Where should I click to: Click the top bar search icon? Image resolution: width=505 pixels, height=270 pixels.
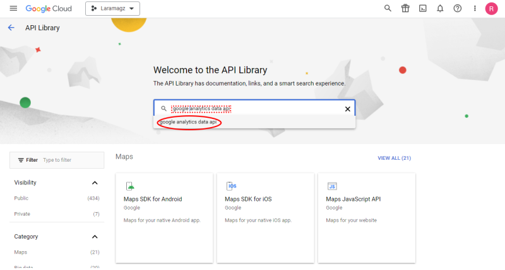(x=388, y=8)
